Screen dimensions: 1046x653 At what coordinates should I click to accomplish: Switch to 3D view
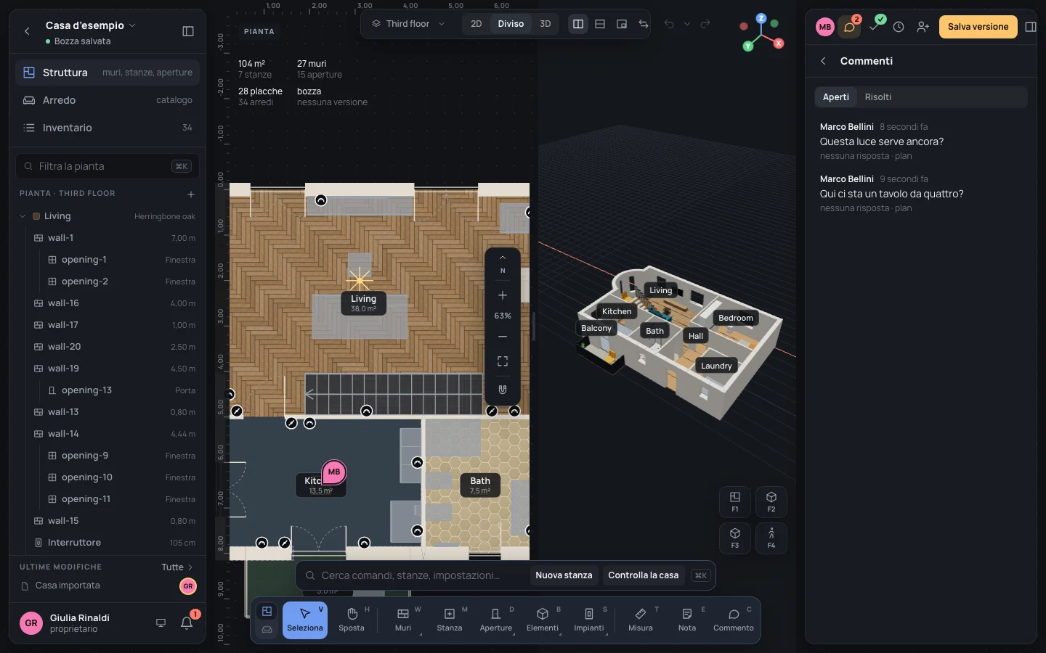click(x=546, y=24)
